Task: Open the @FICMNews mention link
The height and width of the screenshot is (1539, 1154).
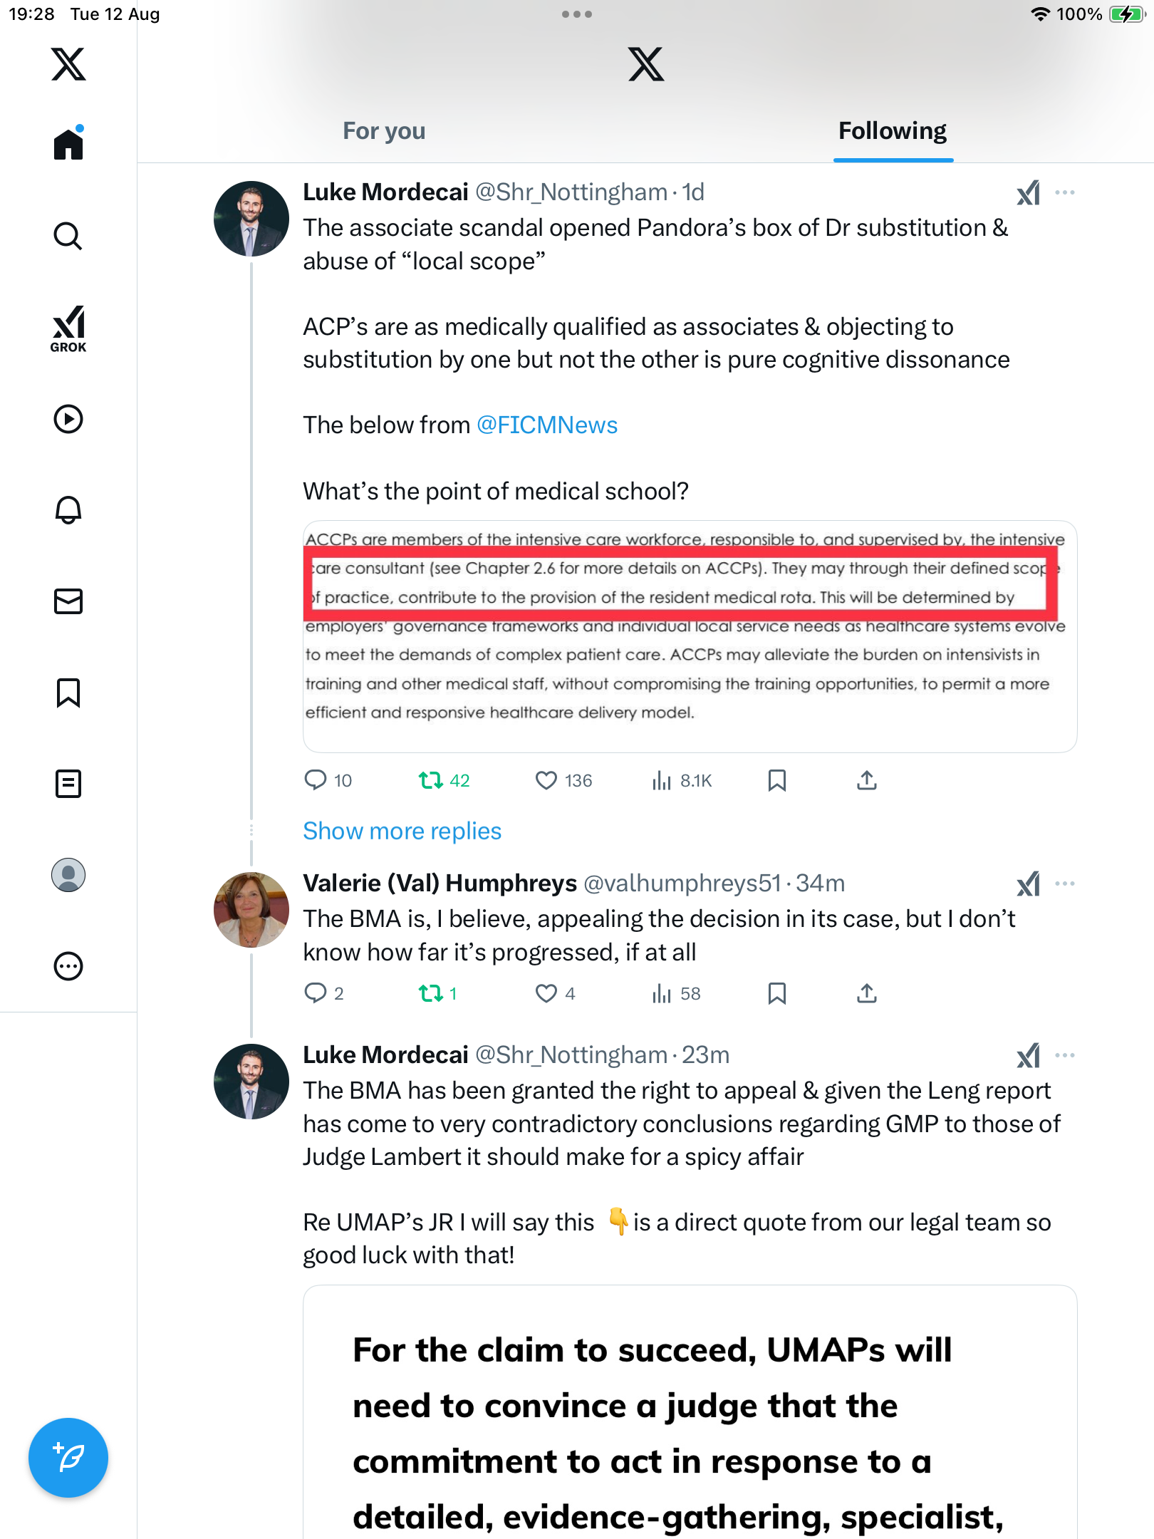Action: tap(546, 425)
